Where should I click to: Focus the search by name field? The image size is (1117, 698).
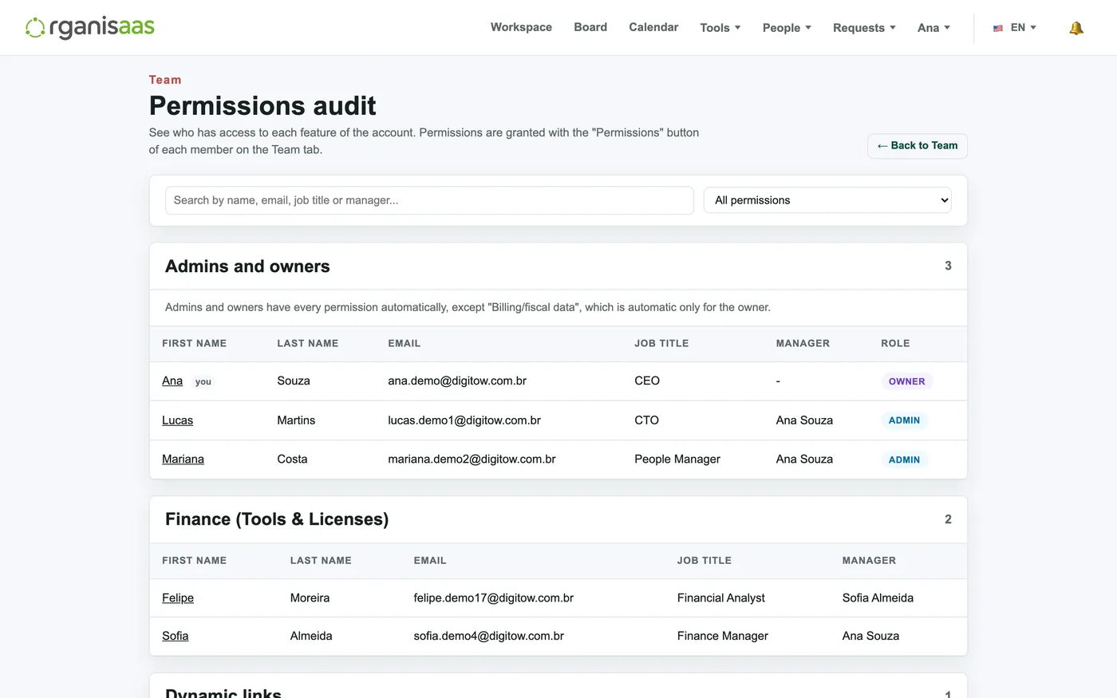(x=429, y=200)
